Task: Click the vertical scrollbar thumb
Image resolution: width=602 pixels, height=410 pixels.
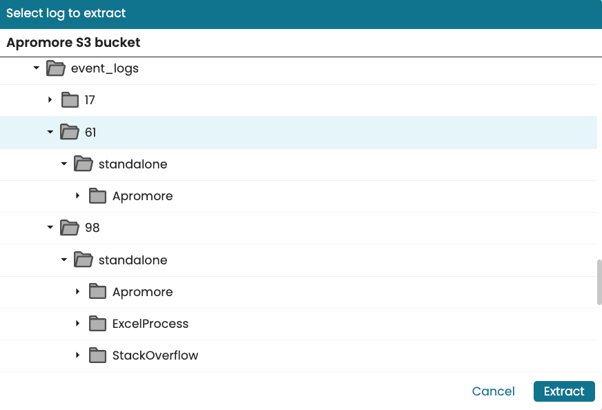Action: coord(599,282)
